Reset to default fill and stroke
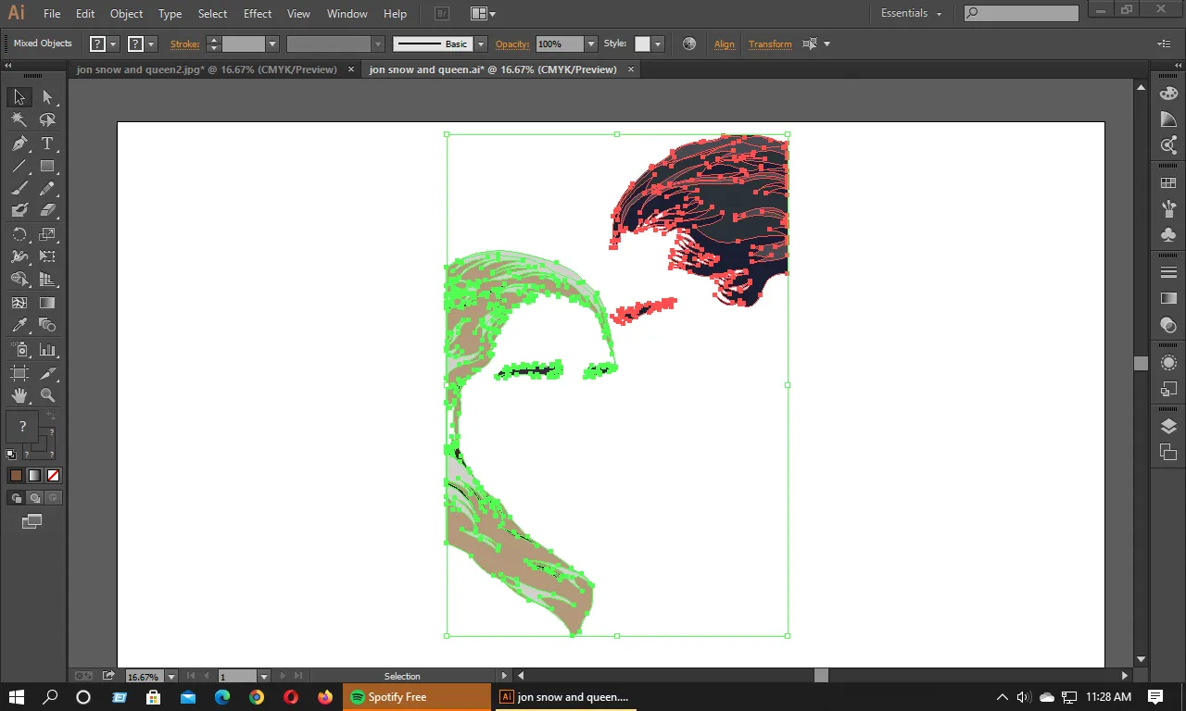 click(x=11, y=455)
